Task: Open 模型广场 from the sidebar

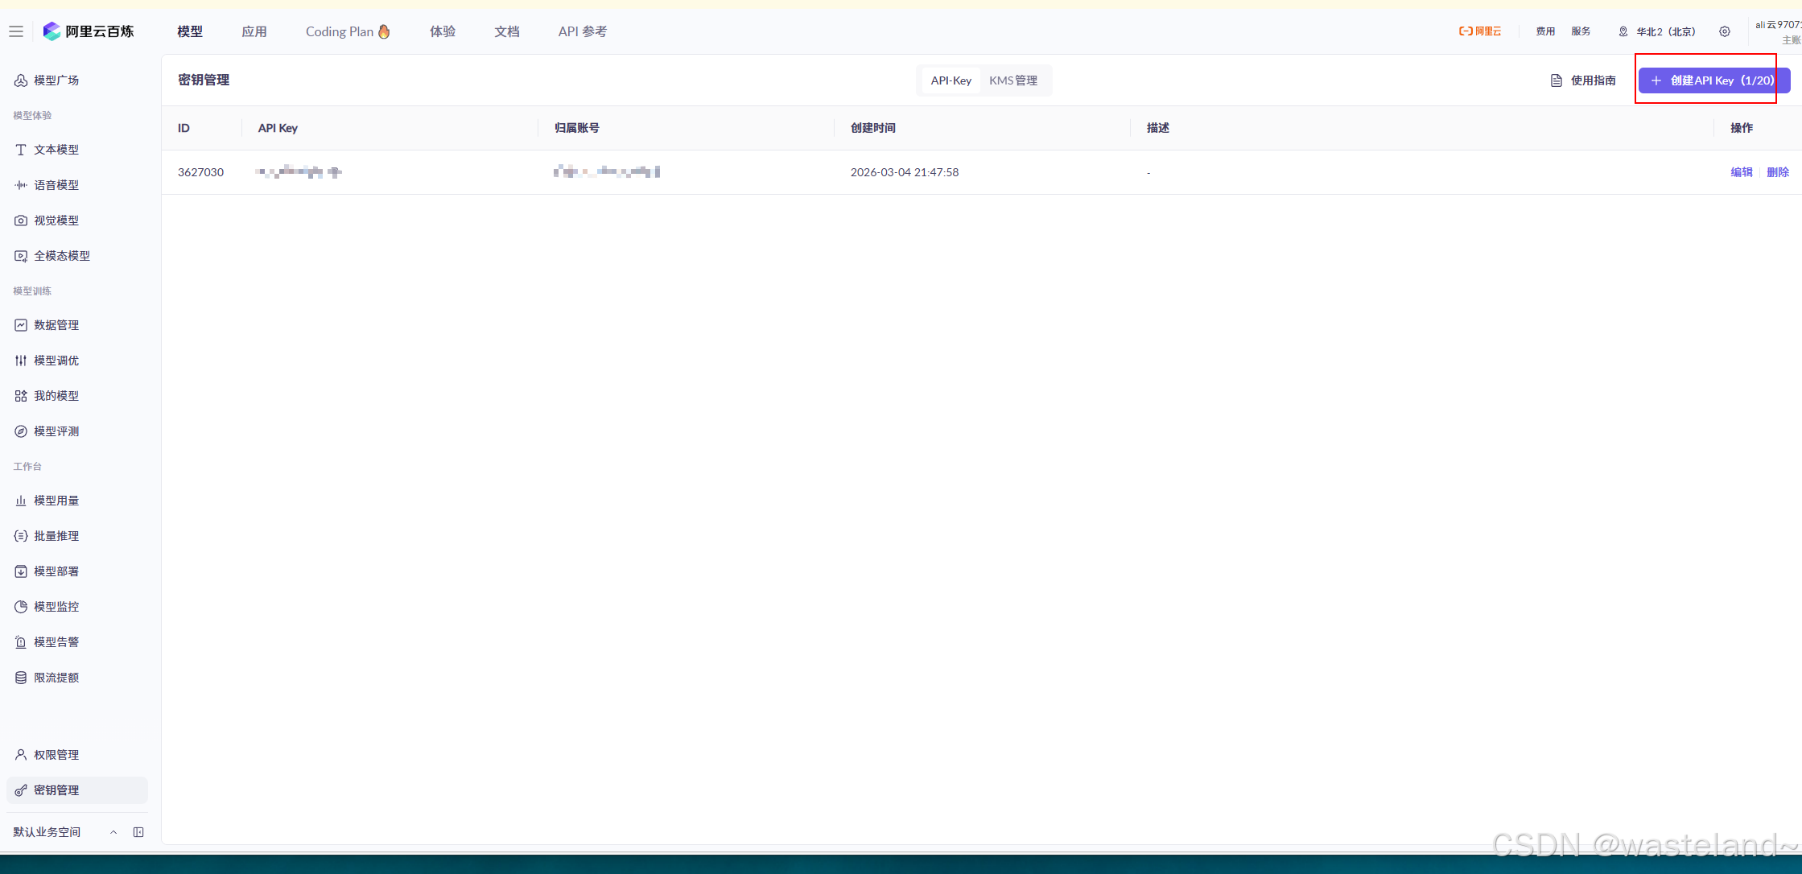Action: tap(55, 80)
